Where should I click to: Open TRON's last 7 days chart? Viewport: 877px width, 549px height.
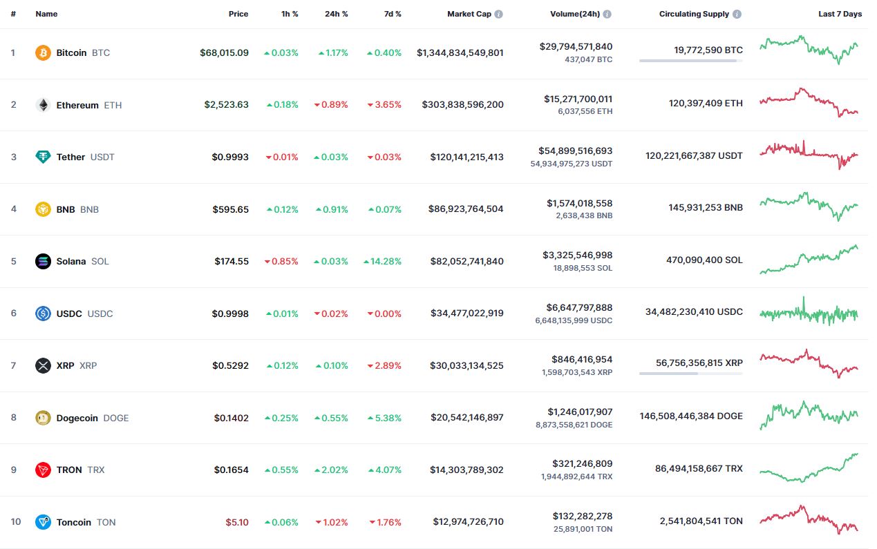tap(809, 468)
